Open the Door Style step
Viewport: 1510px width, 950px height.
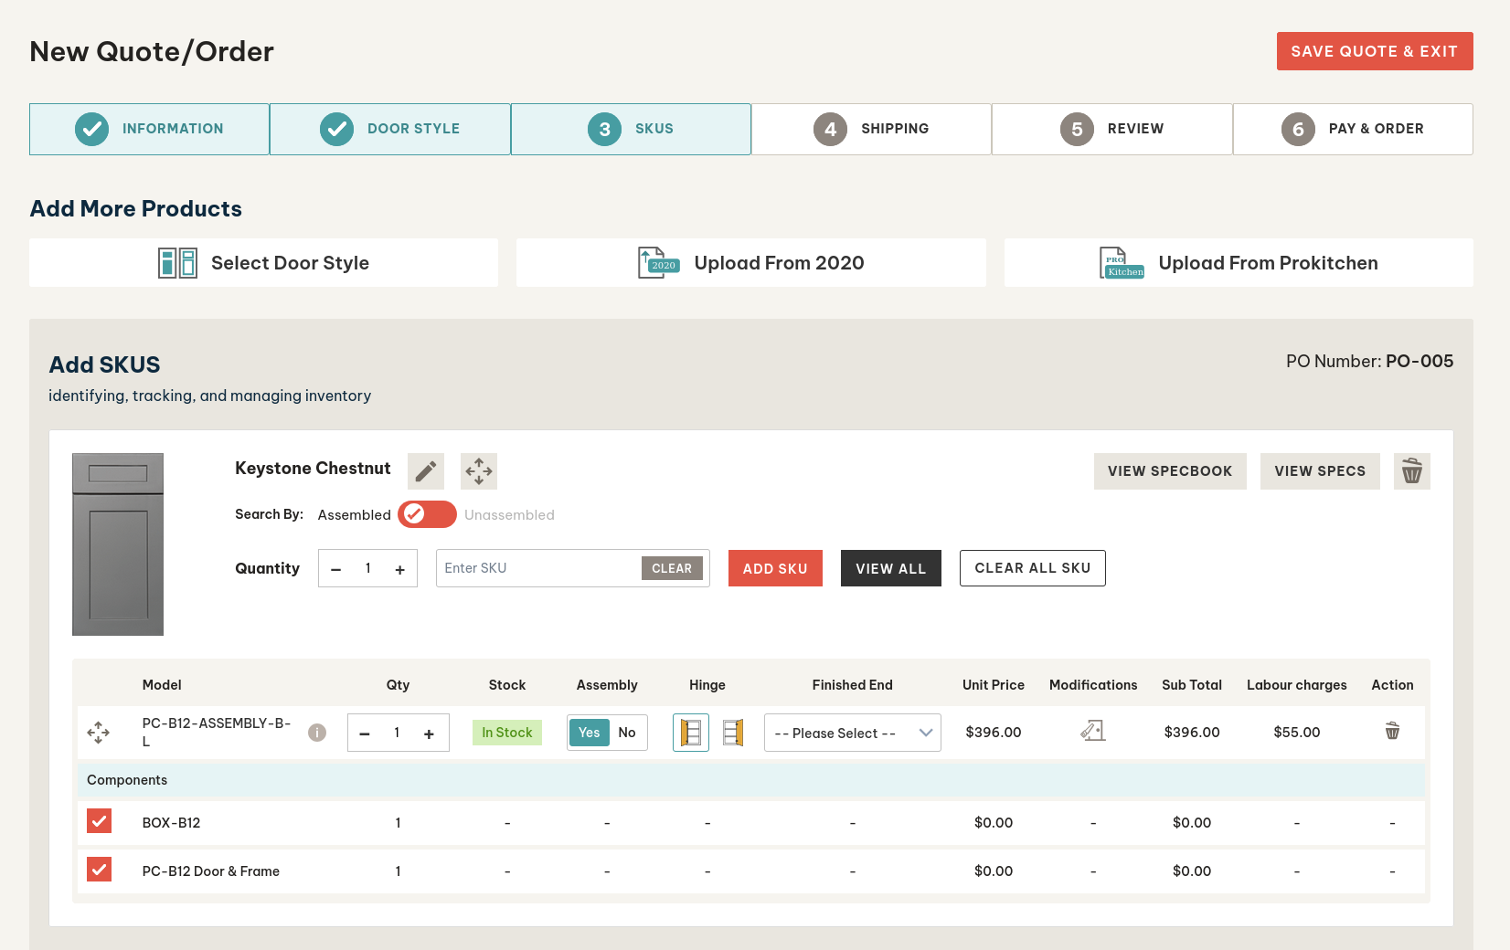click(390, 129)
